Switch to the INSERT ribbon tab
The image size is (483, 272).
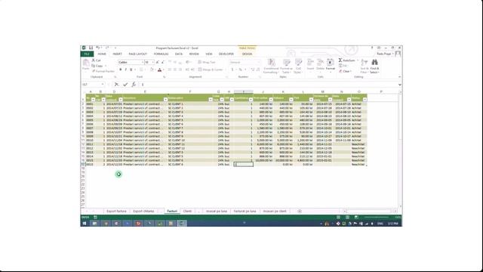tap(118, 54)
